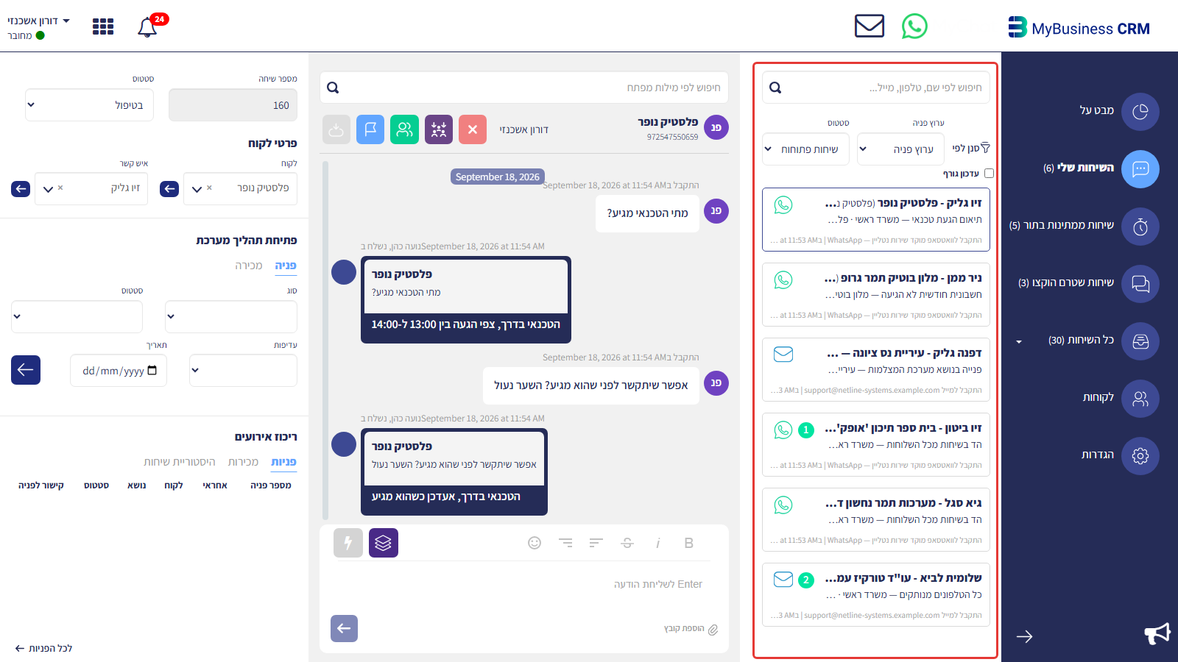Focus the חיפוש לפי מילות מפתח field
The height and width of the screenshot is (662, 1178).
(524, 88)
